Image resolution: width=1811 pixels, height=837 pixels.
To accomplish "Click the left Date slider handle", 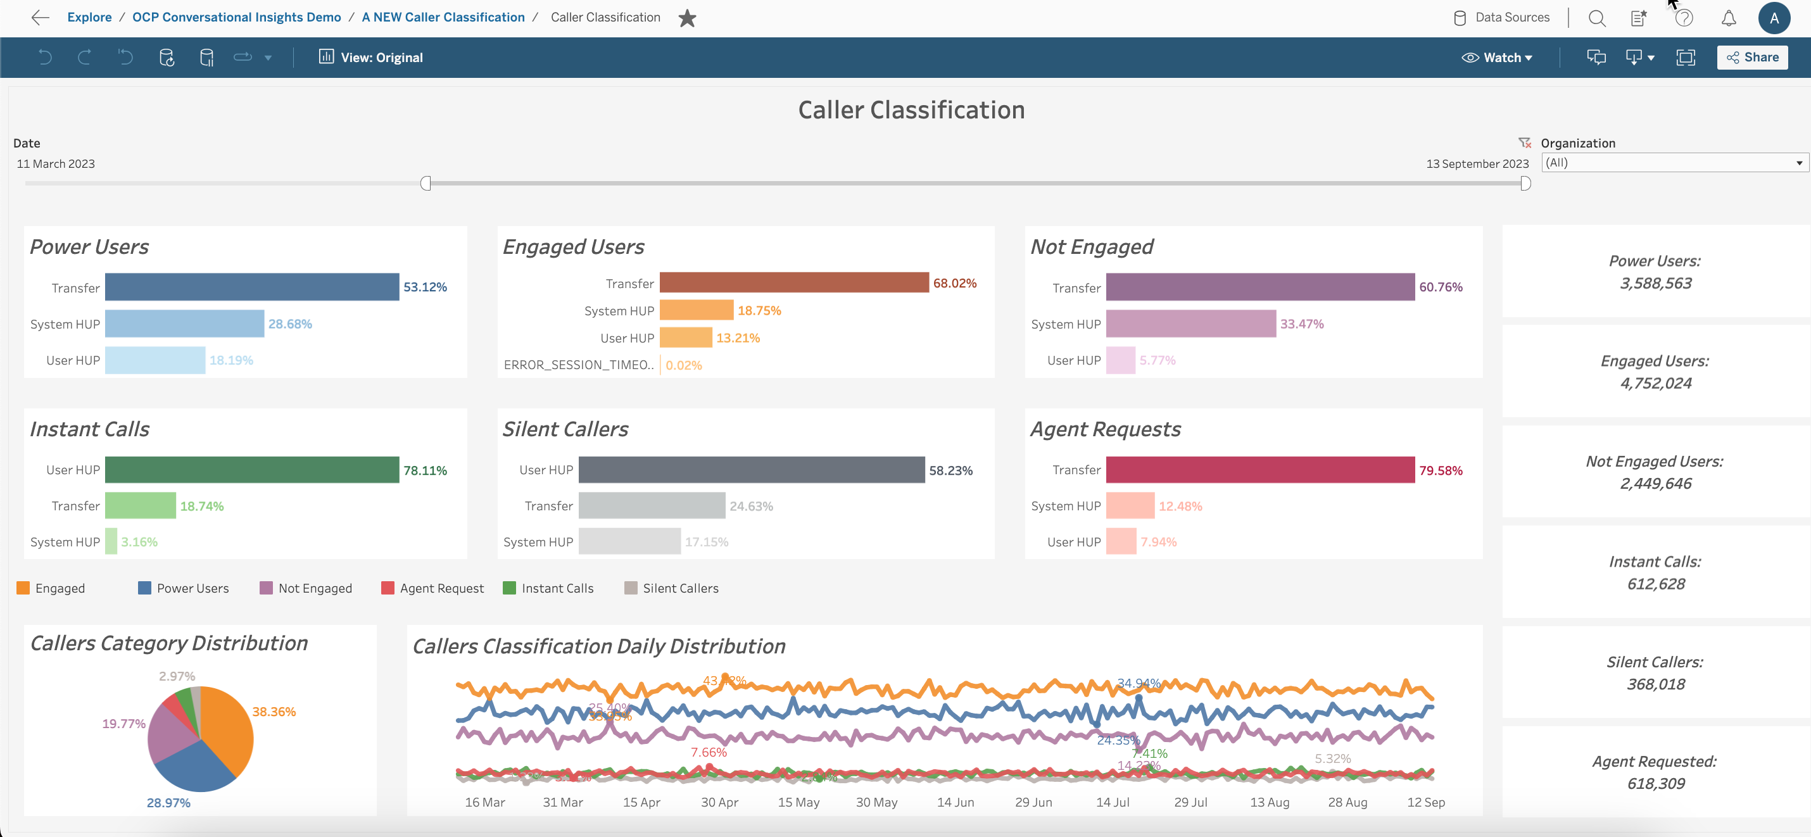I will click(x=426, y=184).
